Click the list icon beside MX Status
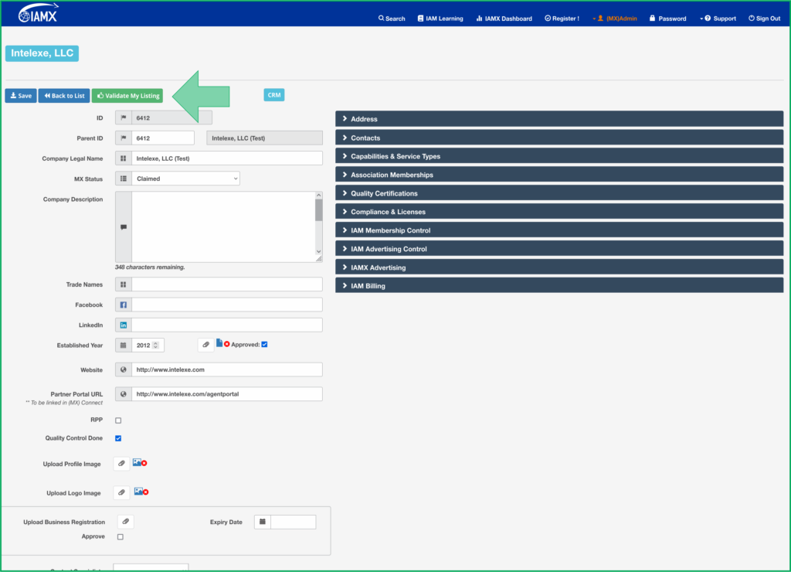 coord(124,179)
